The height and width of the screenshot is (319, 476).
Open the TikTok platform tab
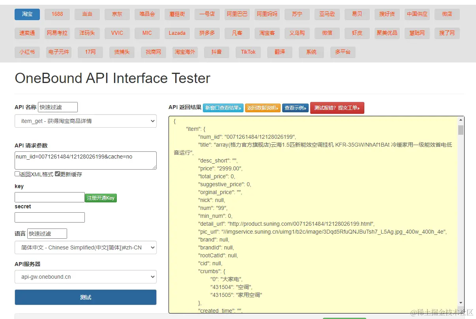pos(248,52)
